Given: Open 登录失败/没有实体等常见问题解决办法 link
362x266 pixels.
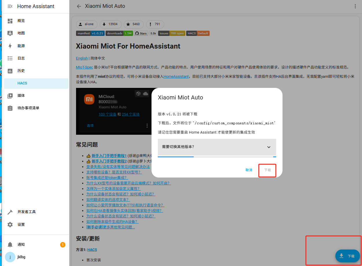Looking at the screenshot, I should [x=118, y=167].
